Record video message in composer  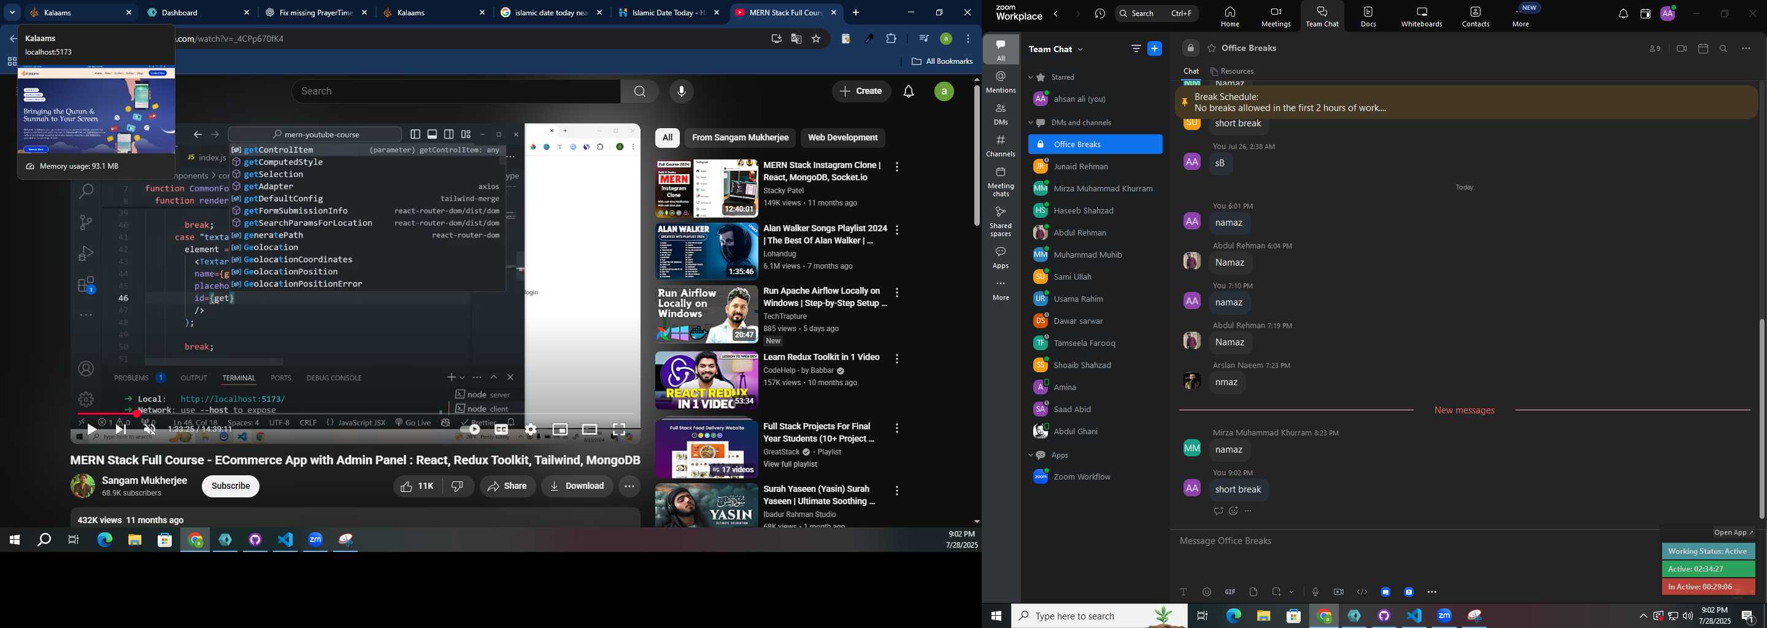[x=1338, y=592]
